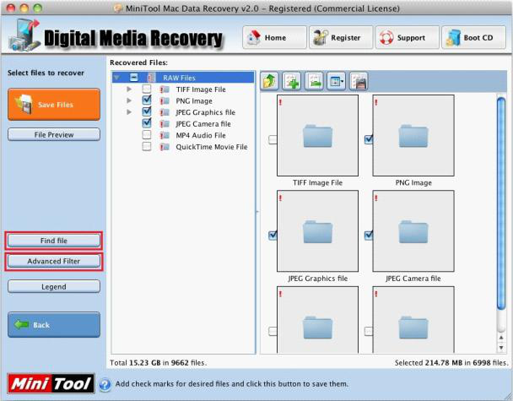The width and height of the screenshot is (513, 401).
Task: Click the save-files floppy disk toolbar icon
Action: (x=359, y=81)
